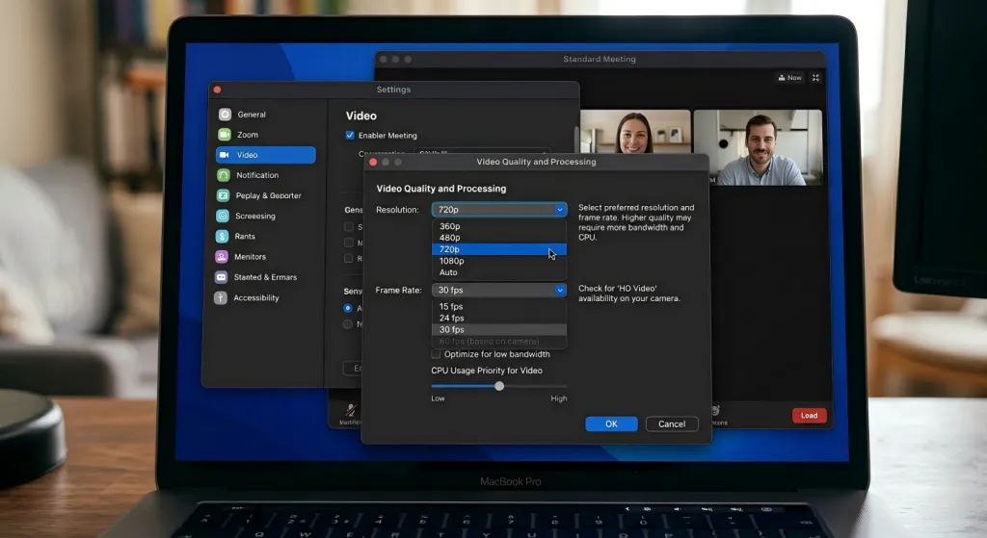Click the smiling woman's video thumbnail
The width and height of the screenshot is (987, 538).
[634, 132]
